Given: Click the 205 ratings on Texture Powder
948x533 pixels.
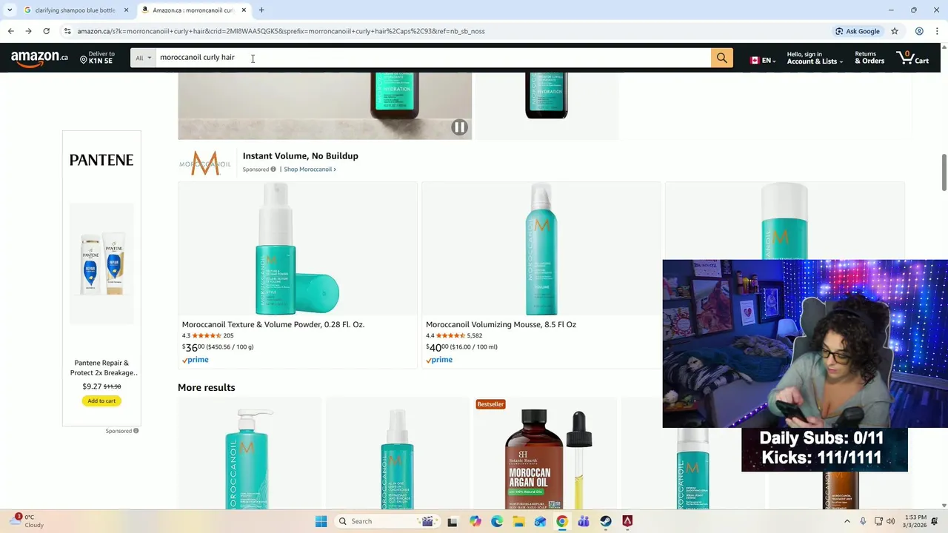Looking at the screenshot, I should (x=228, y=335).
